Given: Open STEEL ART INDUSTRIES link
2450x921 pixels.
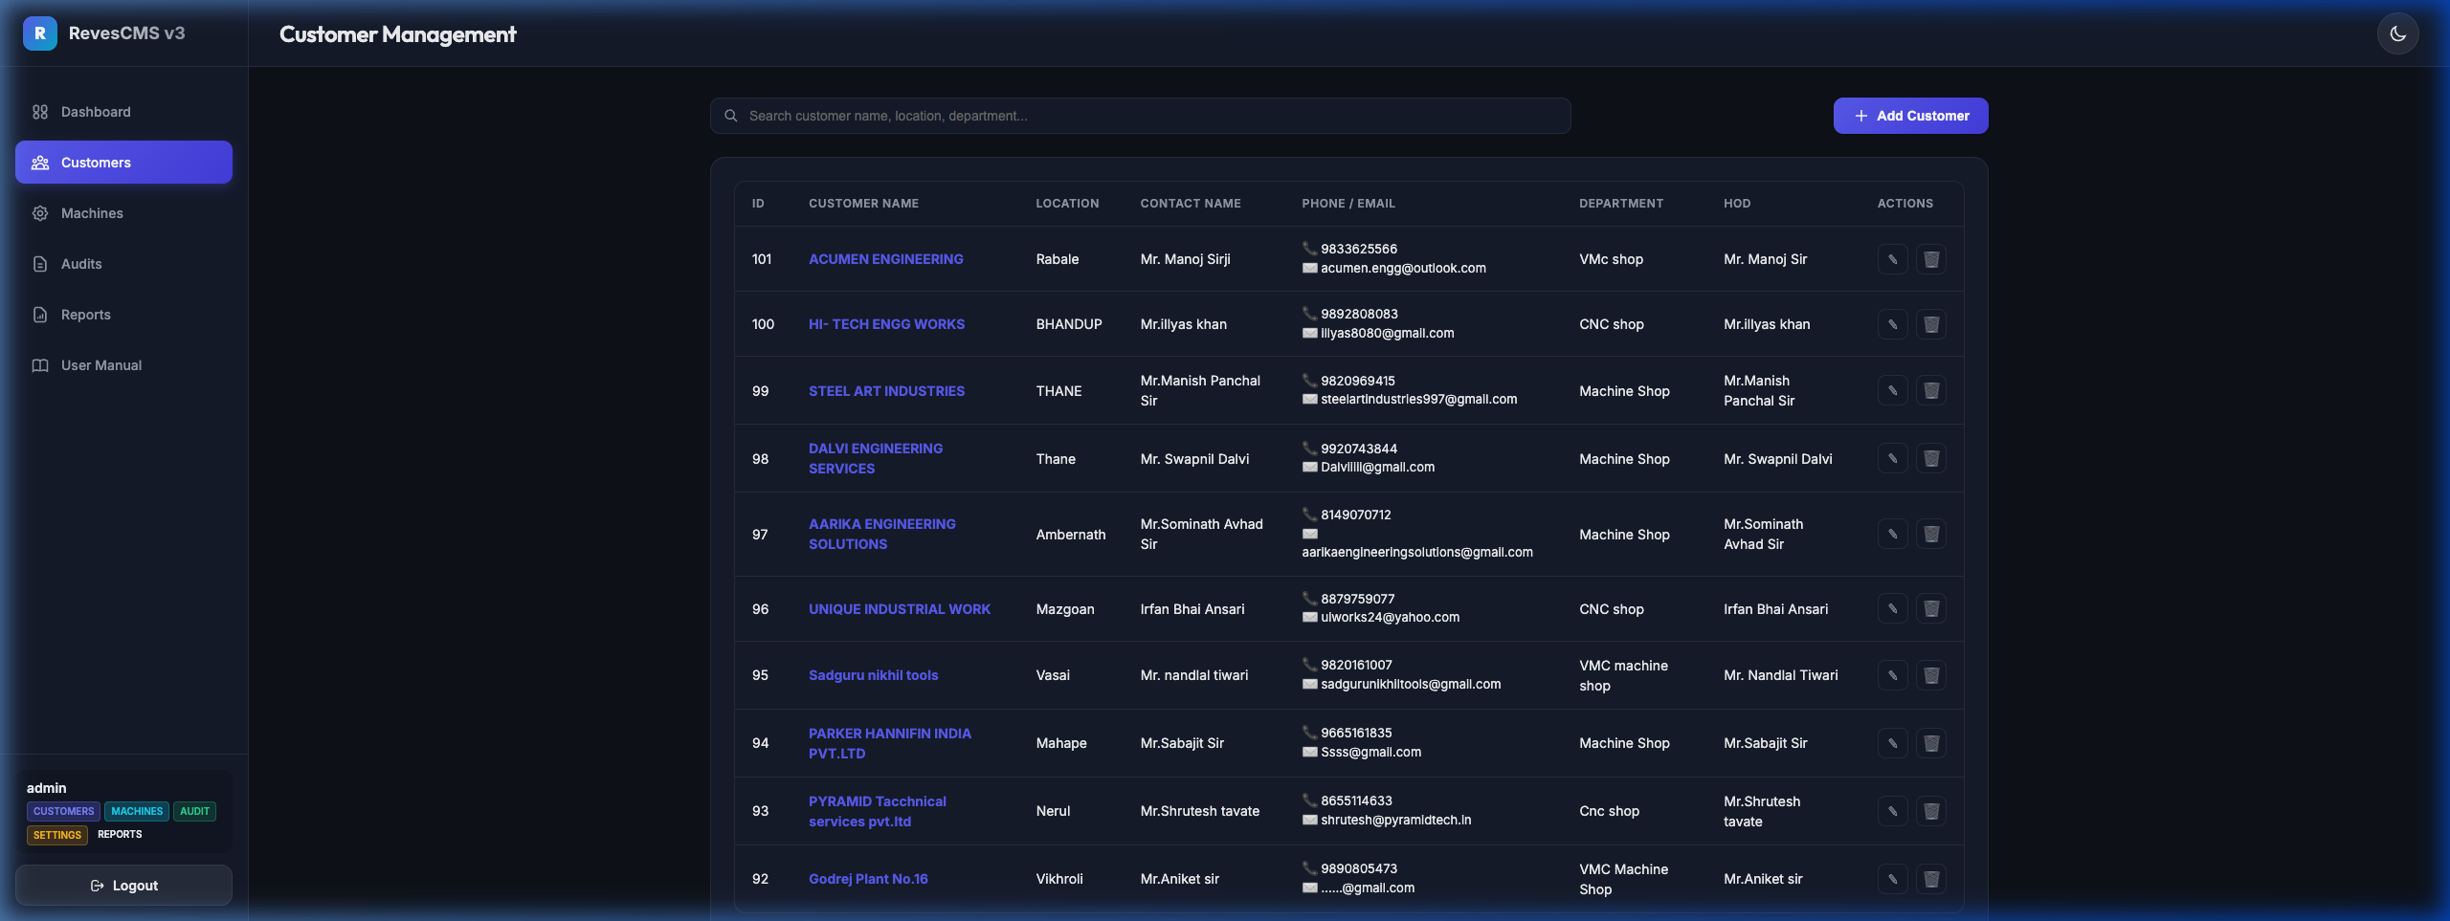Looking at the screenshot, I should click(x=886, y=391).
